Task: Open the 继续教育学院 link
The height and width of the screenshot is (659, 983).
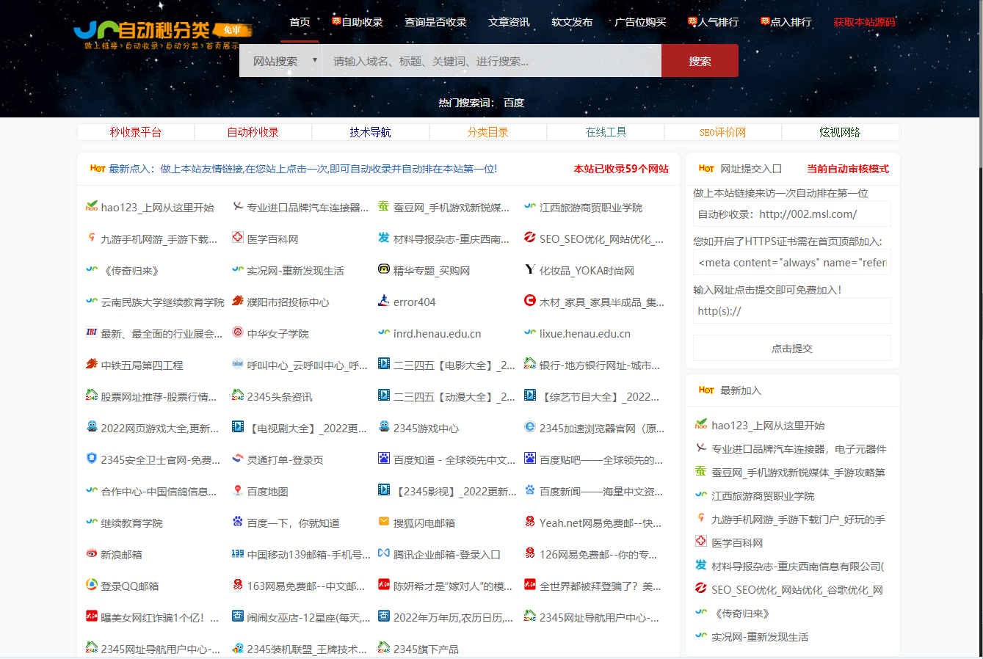Action: pos(132,523)
